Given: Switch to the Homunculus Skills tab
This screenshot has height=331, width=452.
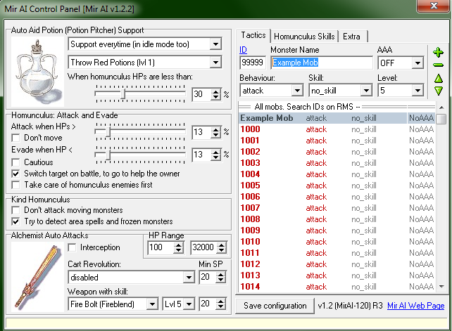Looking at the screenshot, I should click(x=304, y=37).
